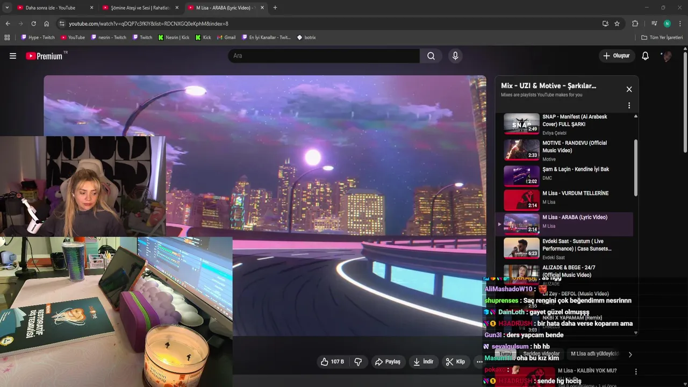Share the video via Paylaş
Viewport: 688px width, 387px height.
pos(388,362)
